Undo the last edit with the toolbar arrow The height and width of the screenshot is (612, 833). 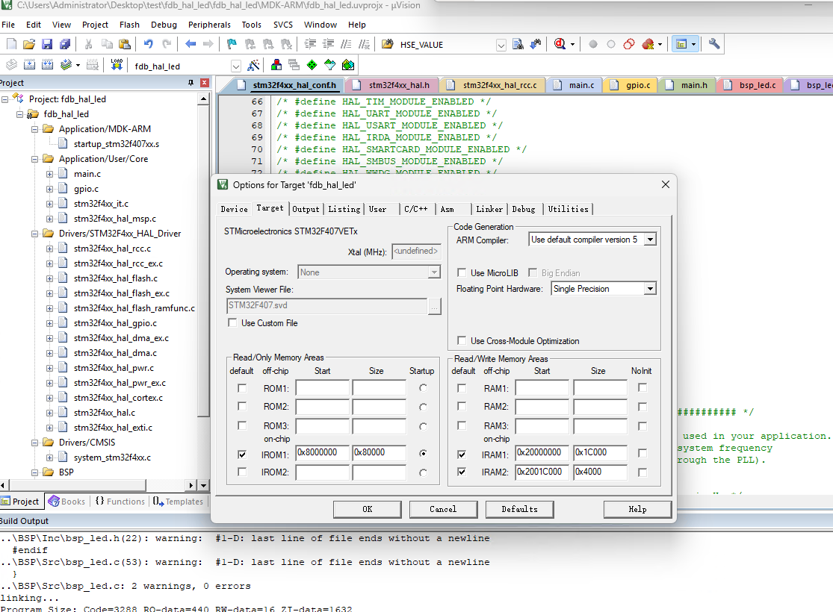click(x=148, y=45)
